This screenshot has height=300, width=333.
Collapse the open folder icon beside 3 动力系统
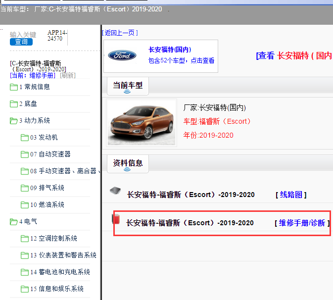14,121
